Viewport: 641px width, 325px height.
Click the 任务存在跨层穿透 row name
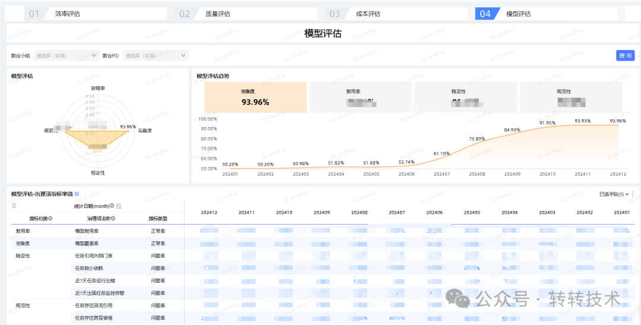(x=94, y=318)
